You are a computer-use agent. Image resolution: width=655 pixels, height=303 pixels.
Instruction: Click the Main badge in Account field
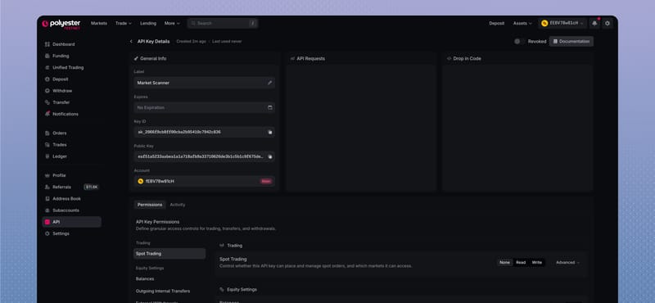pyautogui.click(x=266, y=181)
